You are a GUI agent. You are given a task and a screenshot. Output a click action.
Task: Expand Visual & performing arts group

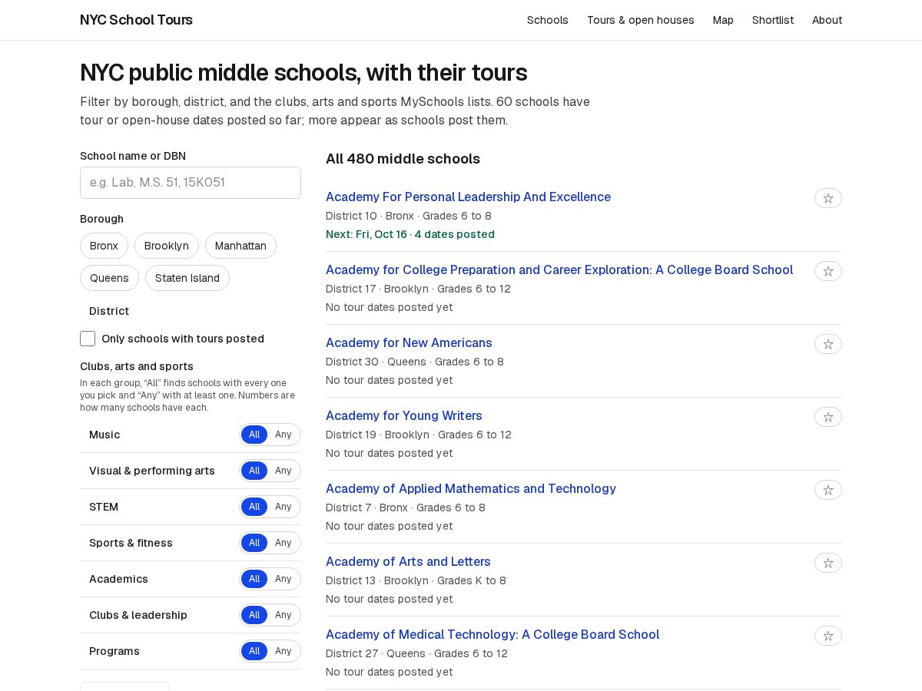pyautogui.click(x=152, y=471)
